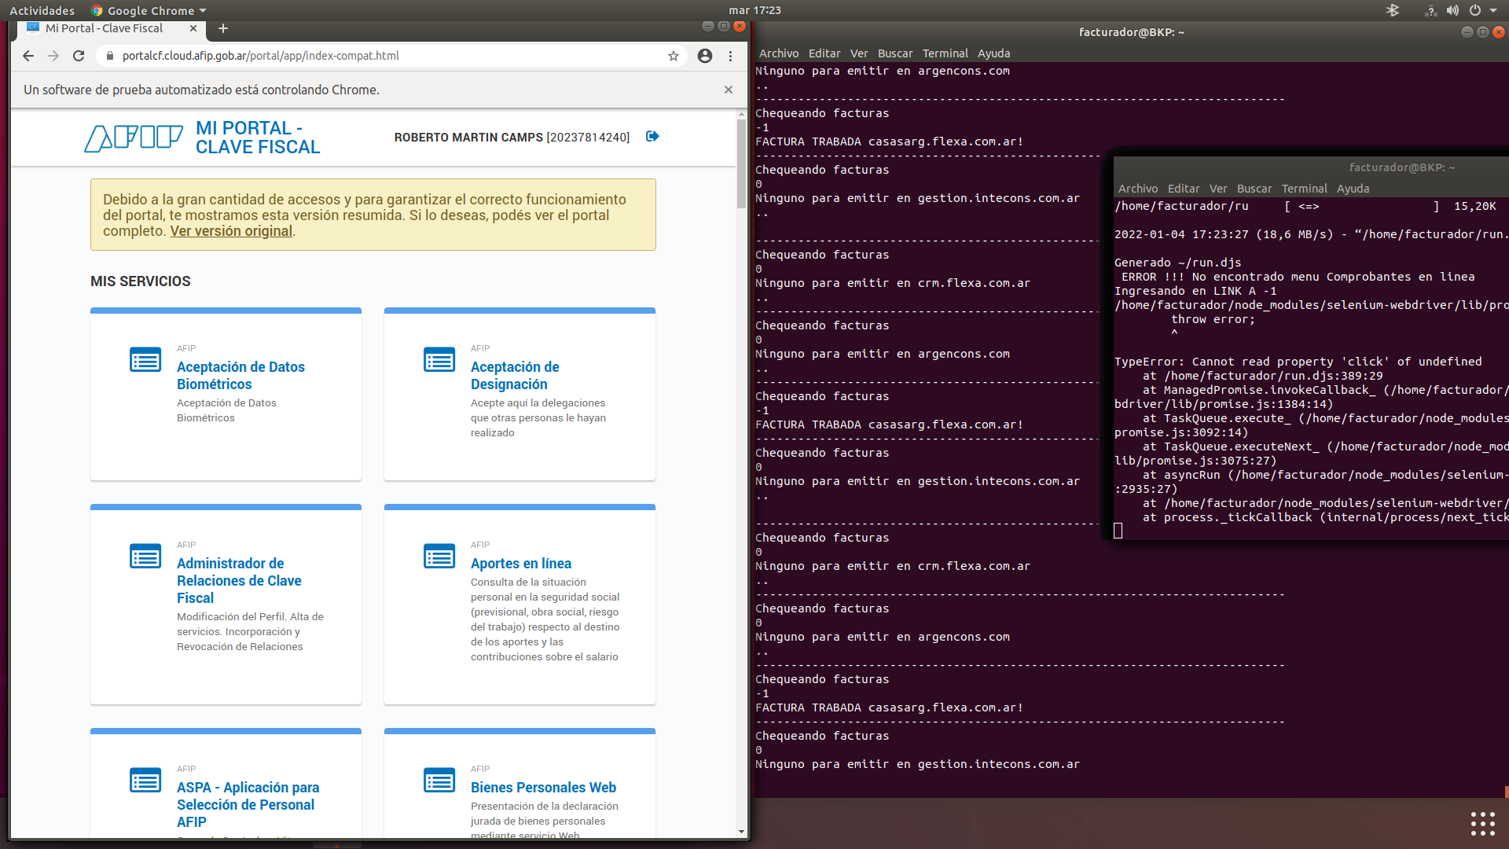Click the Ver versión original link

tap(231, 231)
